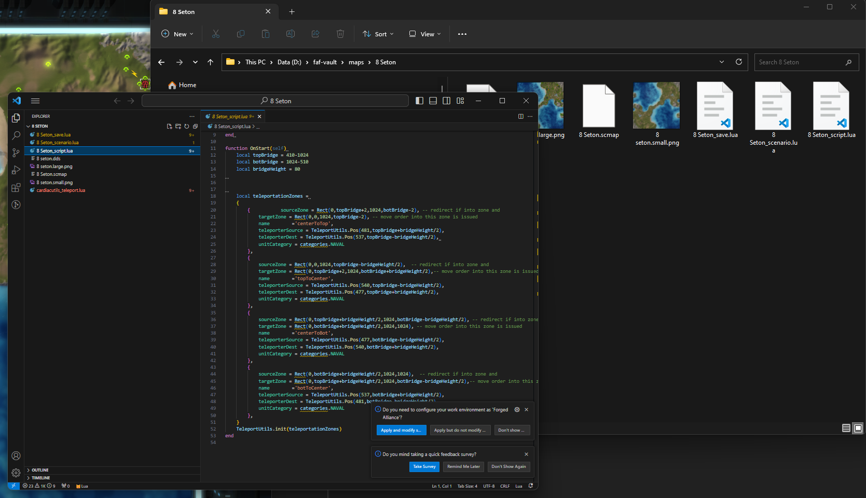Click the VS Code hamburger menu
This screenshot has width=866, height=498.
[x=35, y=101]
